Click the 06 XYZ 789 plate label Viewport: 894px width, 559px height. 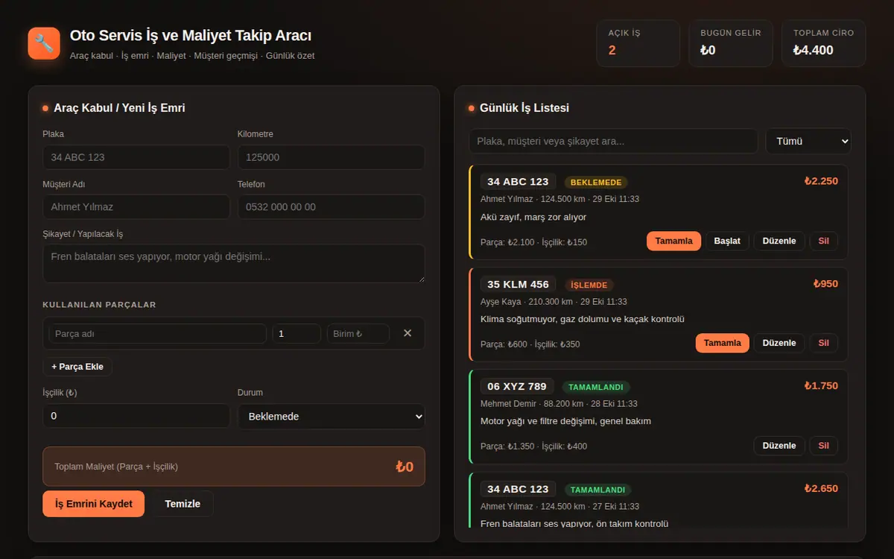[x=517, y=386]
